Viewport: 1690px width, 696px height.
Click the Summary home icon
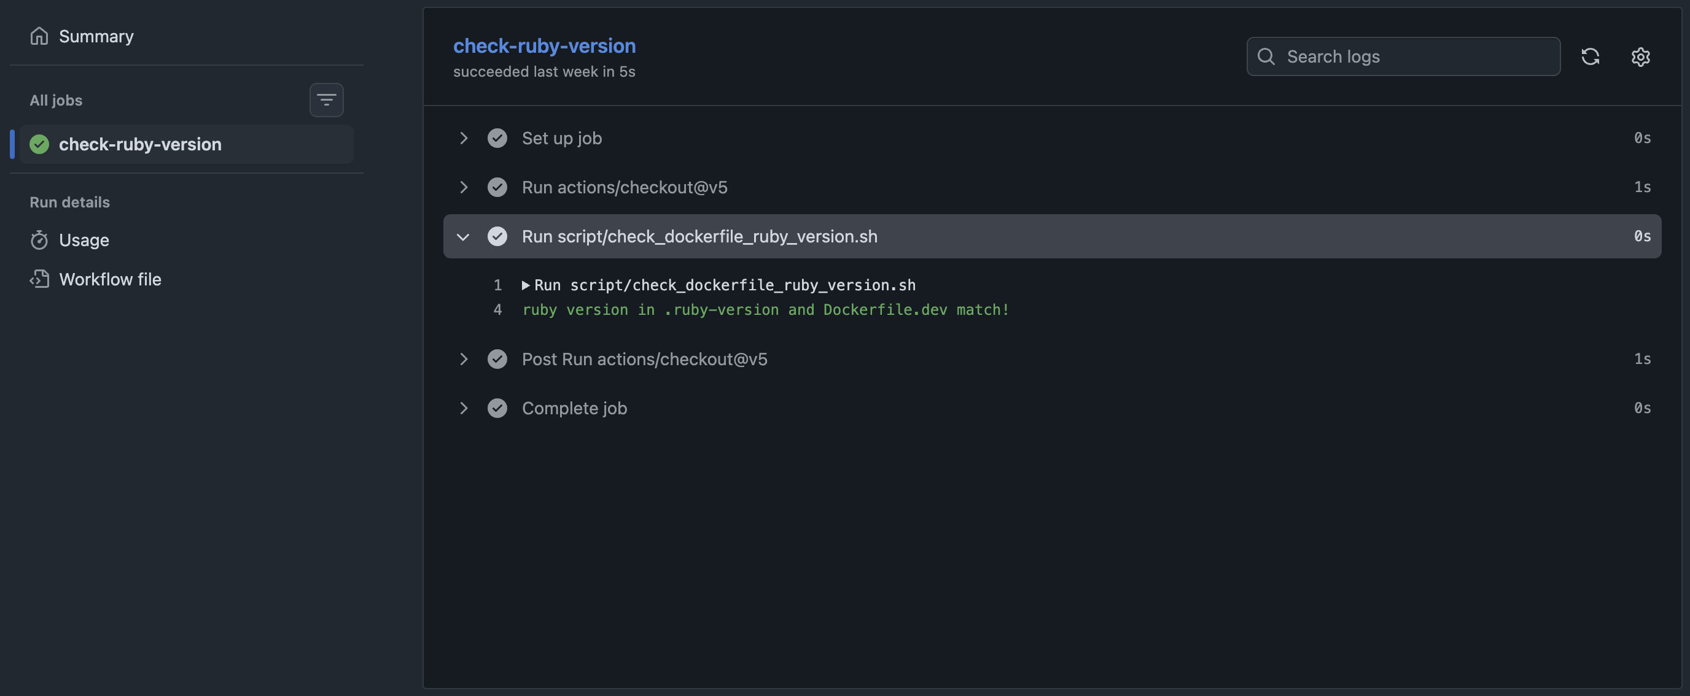tap(39, 36)
